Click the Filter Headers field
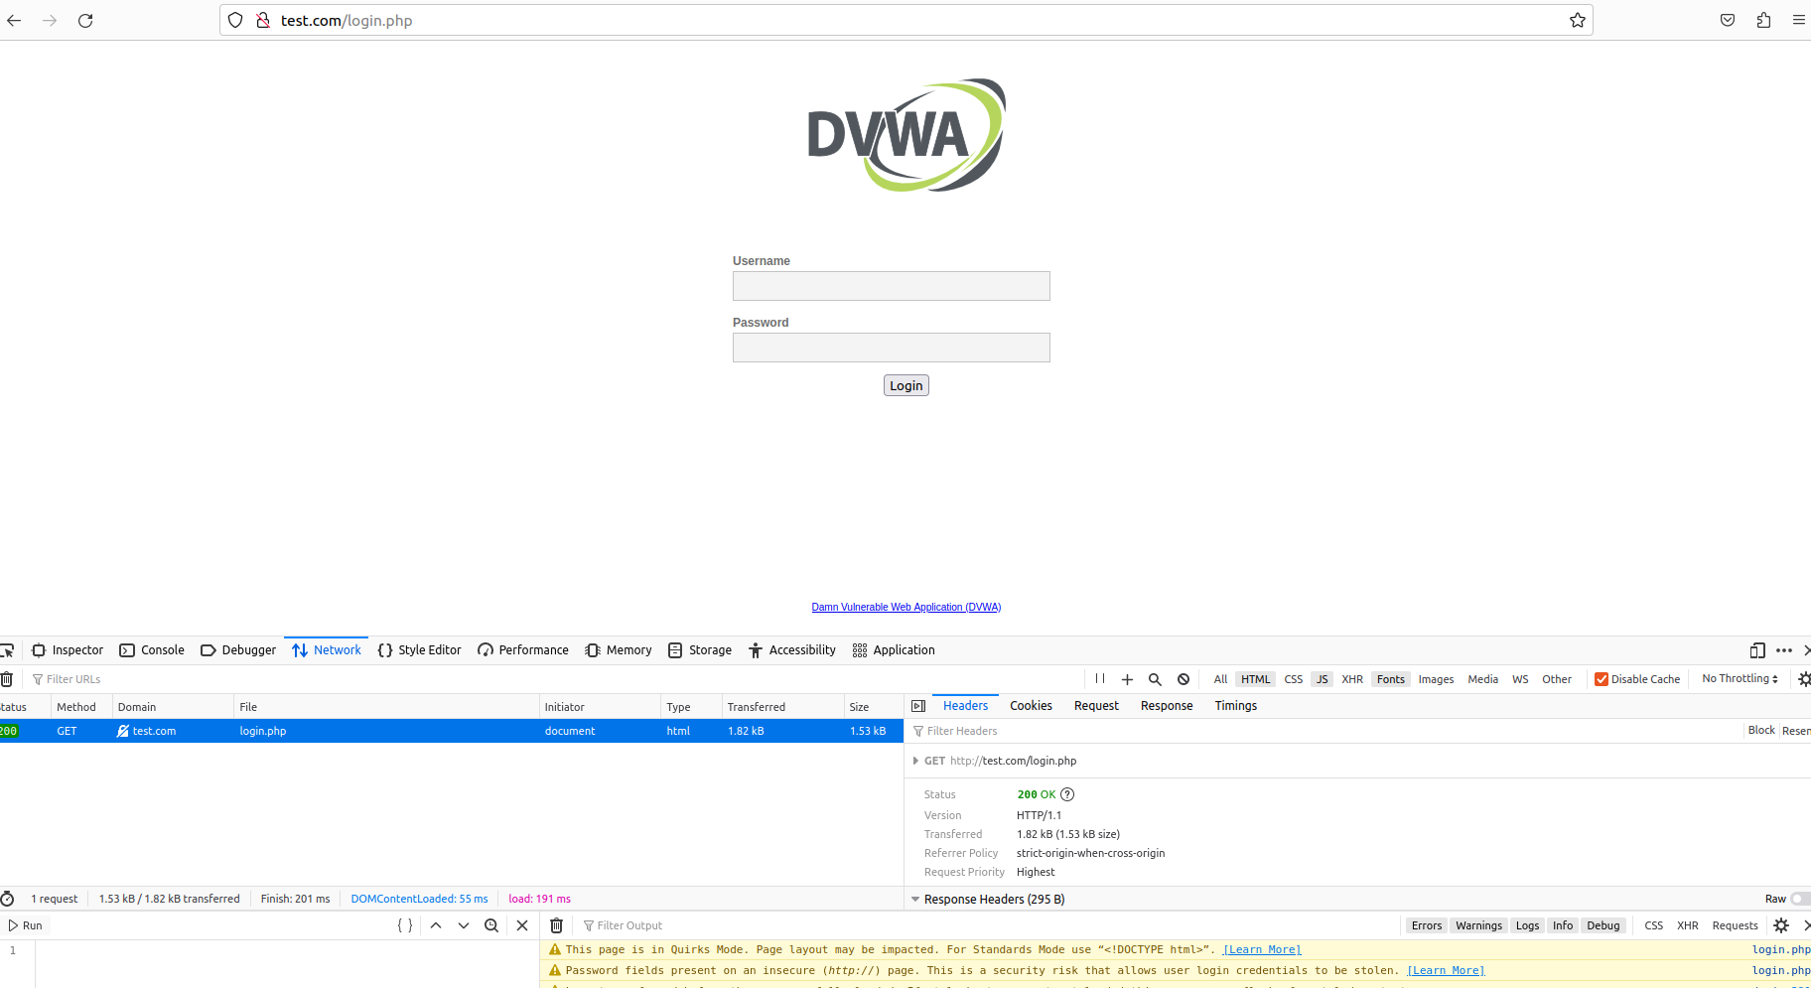 1325,731
